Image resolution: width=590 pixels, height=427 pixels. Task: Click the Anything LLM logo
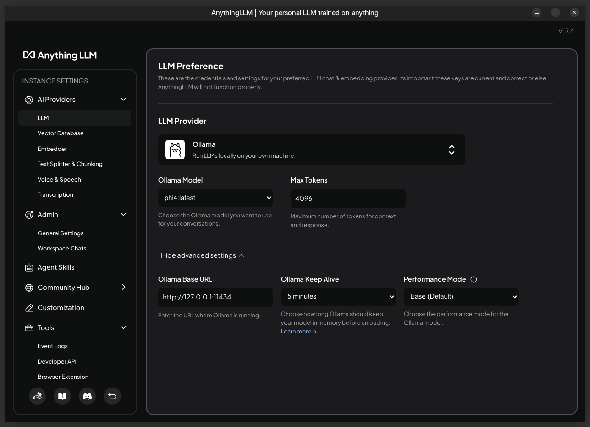click(60, 55)
